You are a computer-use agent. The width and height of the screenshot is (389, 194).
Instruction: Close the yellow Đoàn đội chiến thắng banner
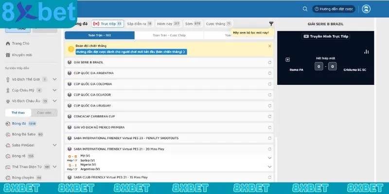[x=269, y=46]
